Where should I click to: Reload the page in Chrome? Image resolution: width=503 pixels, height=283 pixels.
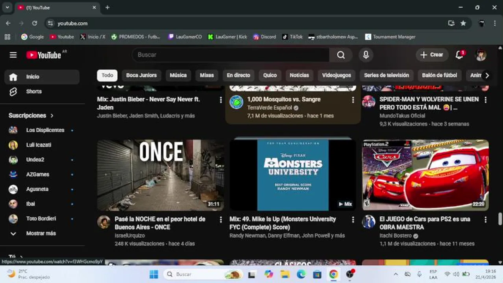(x=35, y=24)
